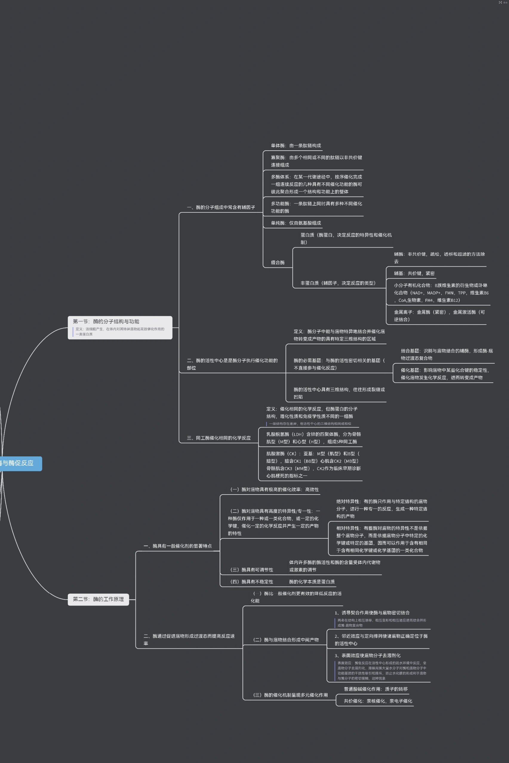Viewport: 509px width, 763px height.
Task: Click node 定义：催化相同的化学反应，但酶蛋白
Action: pyautogui.click(x=312, y=413)
